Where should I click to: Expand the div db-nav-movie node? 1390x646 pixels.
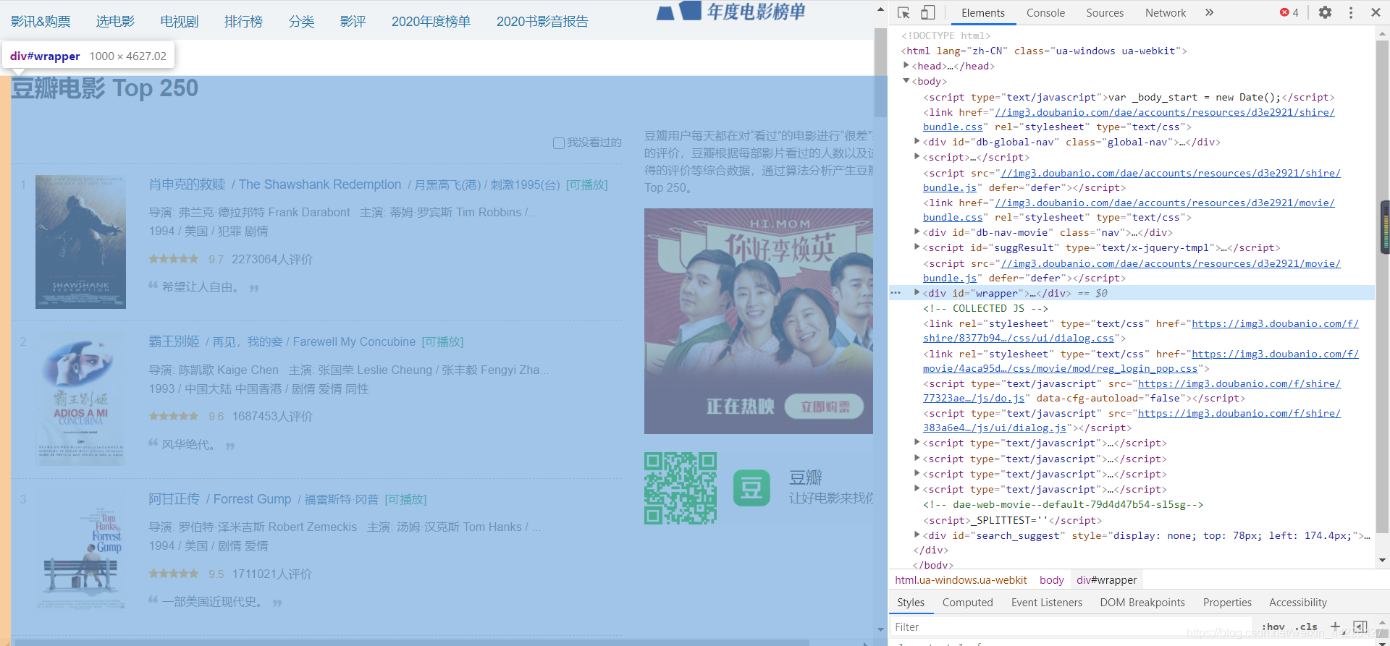pos(917,231)
